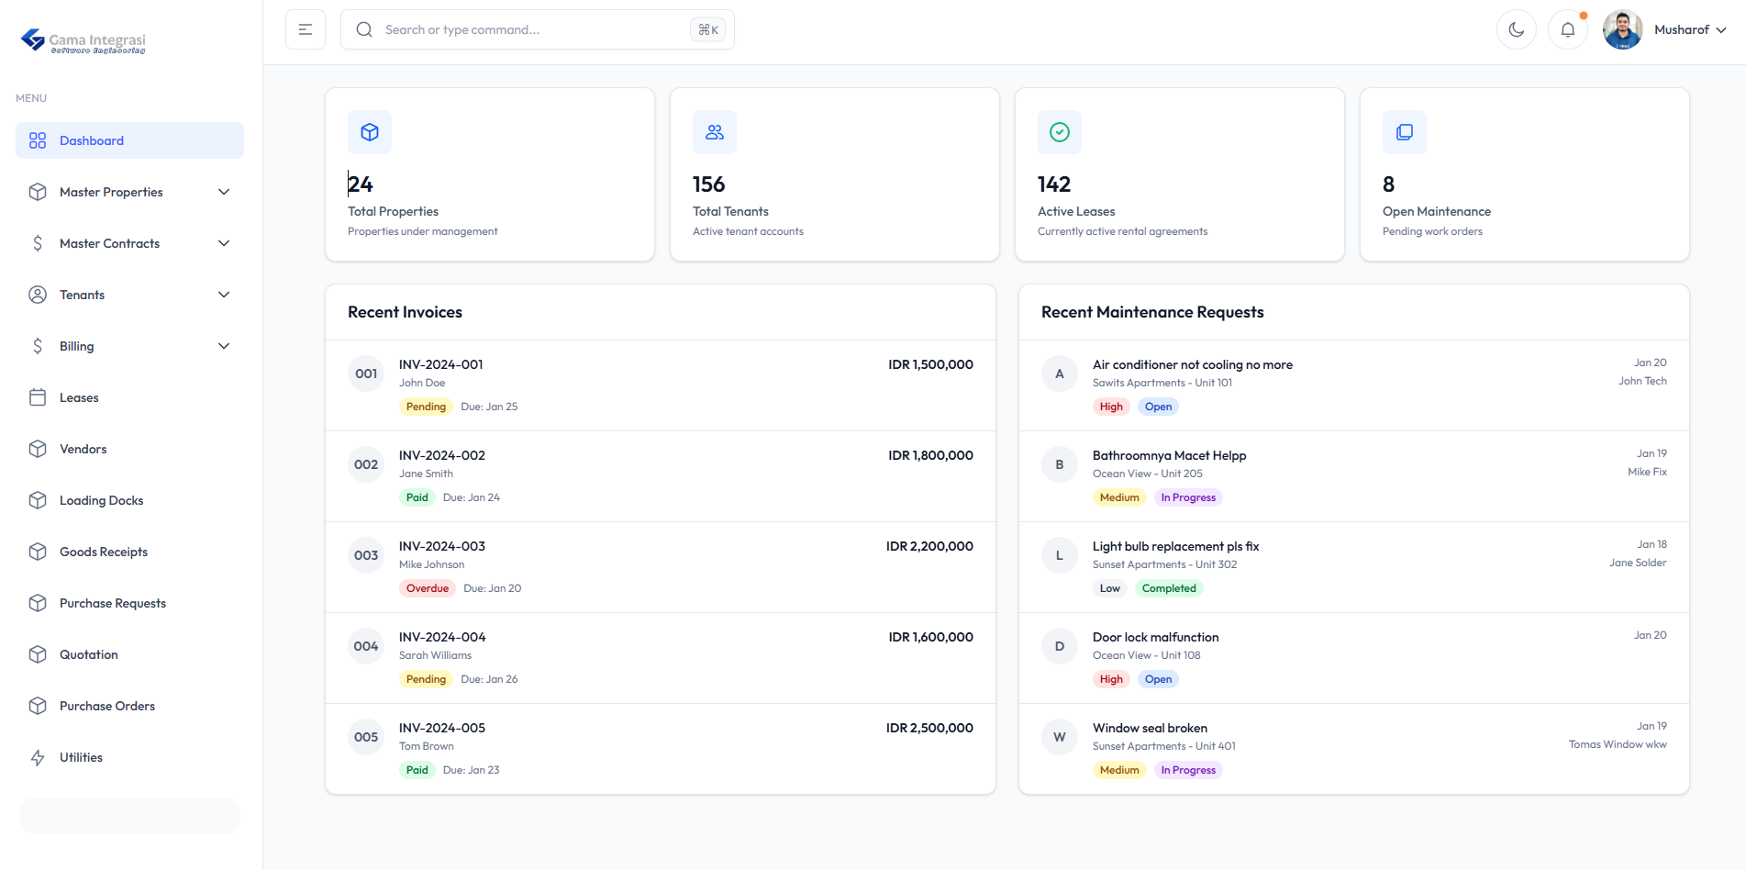The width and height of the screenshot is (1746, 870).
Task: Open invoice INV-2024-001
Action: click(661, 385)
